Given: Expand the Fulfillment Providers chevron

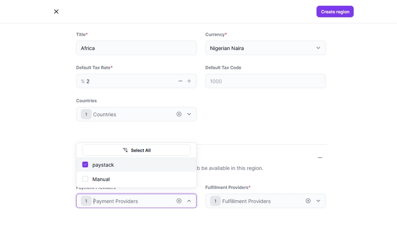Looking at the screenshot, I should point(318,201).
